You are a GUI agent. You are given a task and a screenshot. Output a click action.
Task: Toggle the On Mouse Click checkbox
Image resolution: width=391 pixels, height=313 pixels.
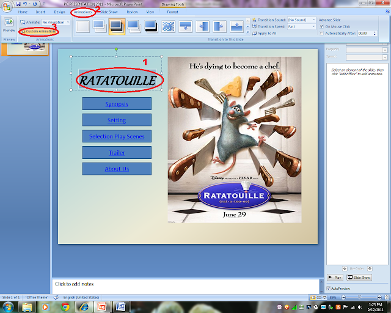tap(322, 26)
